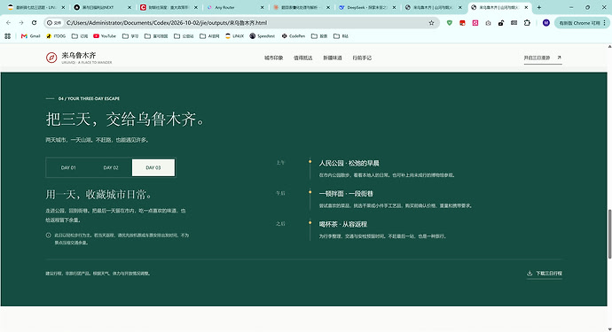Open the dark rectangular extension icon
Image resolution: width=612 pixels, height=332 pixels.
pyautogui.click(x=514, y=23)
